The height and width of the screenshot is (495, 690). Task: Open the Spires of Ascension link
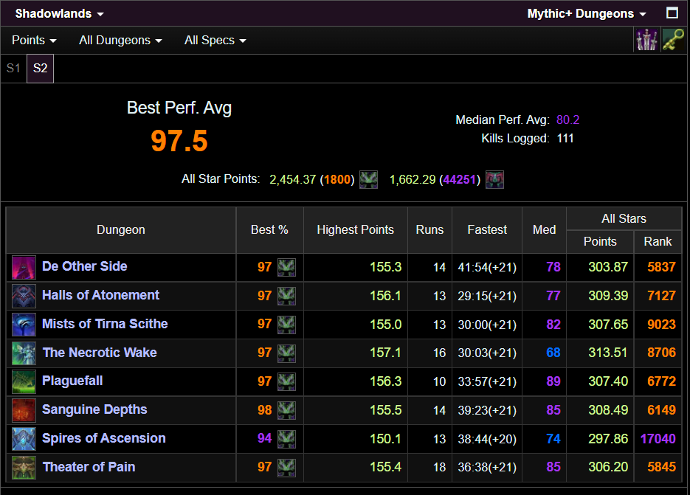coord(104,438)
